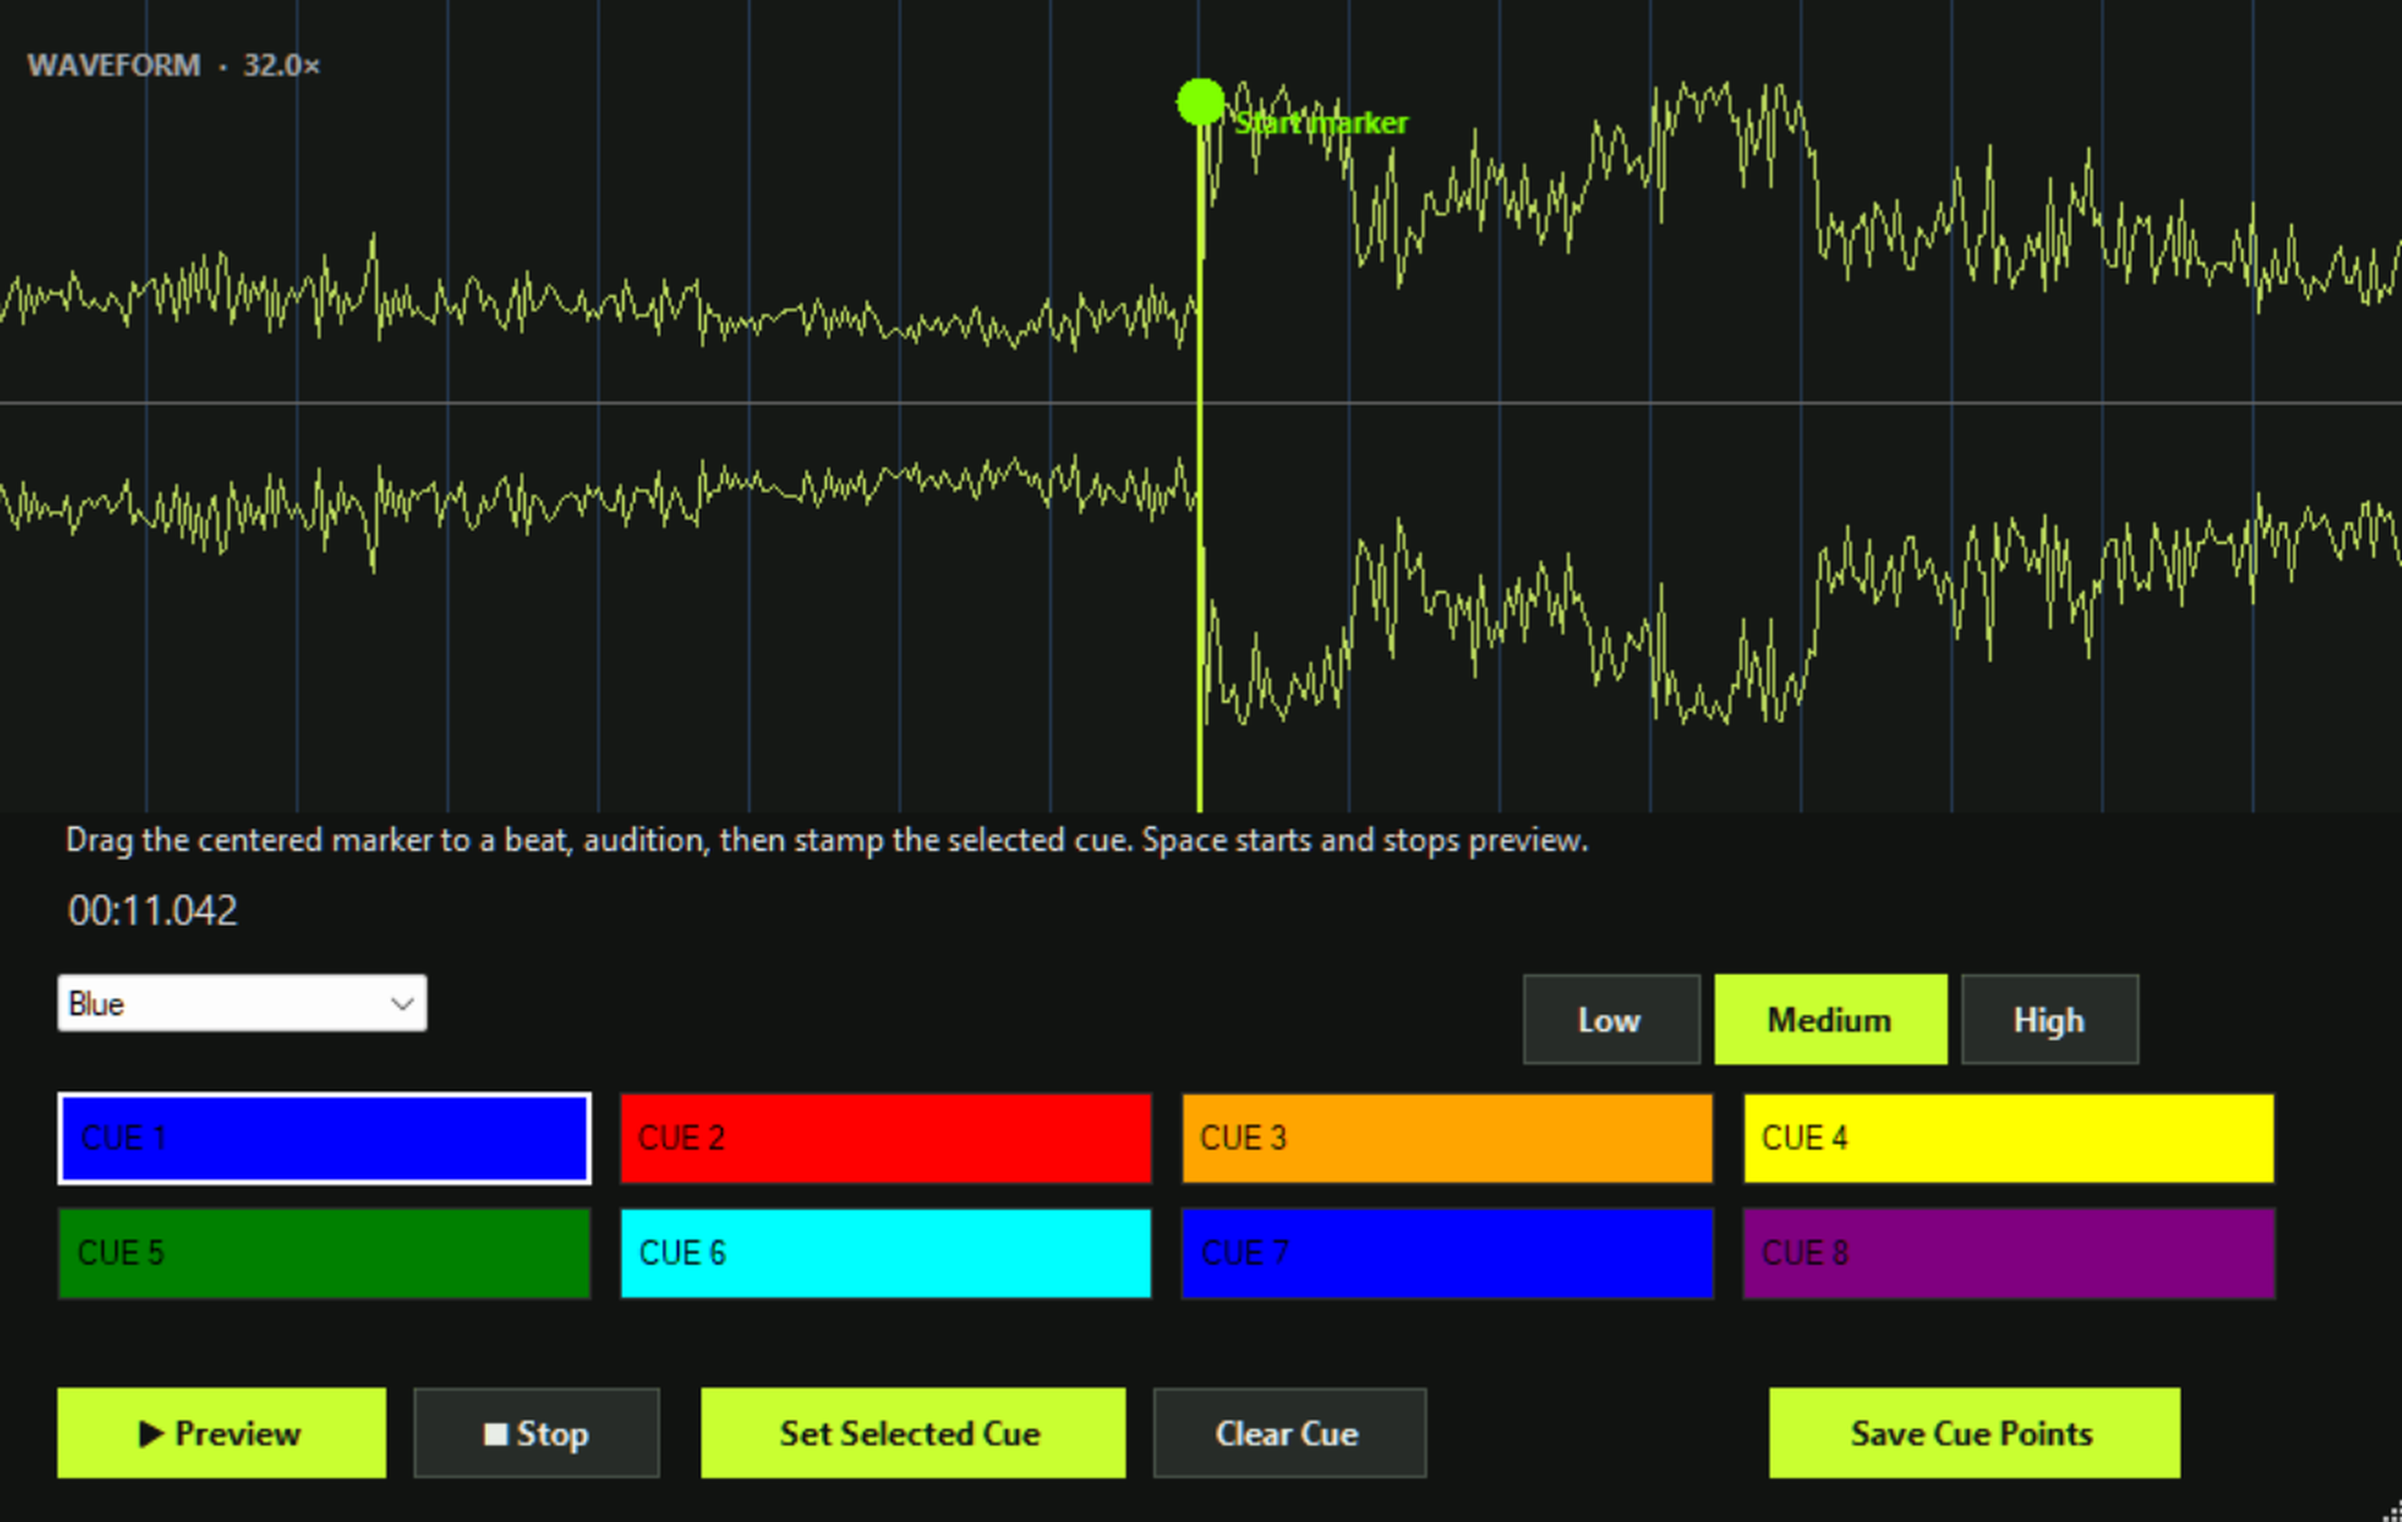This screenshot has width=2402, height=1522.
Task: Click Save Cue Points
Action: [1974, 1432]
